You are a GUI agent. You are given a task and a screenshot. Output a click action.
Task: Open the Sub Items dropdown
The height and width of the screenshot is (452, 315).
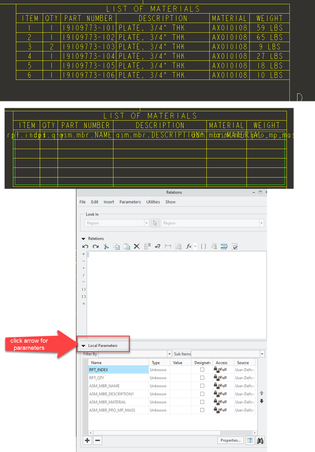pos(262,354)
